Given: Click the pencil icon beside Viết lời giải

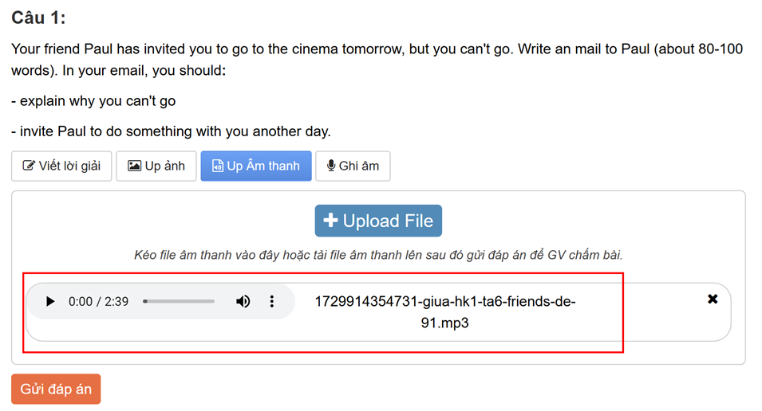Looking at the screenshot, I should [29, 166].
